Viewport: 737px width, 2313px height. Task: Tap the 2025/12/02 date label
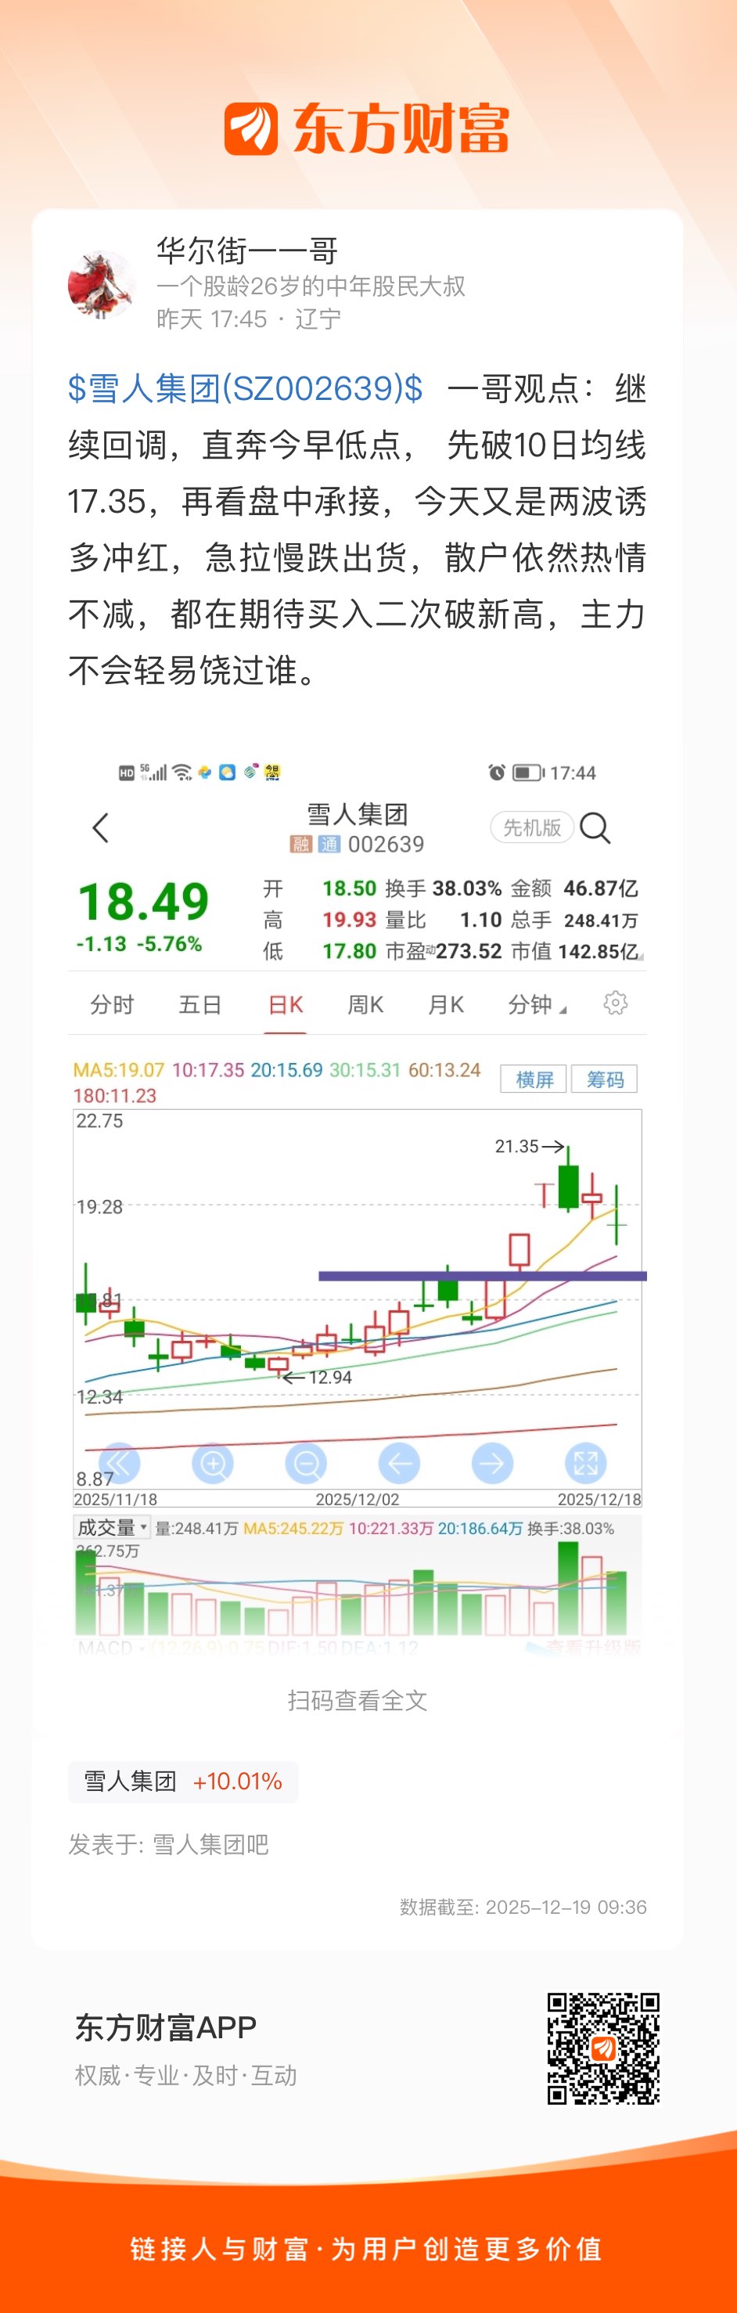point(358,1500)
